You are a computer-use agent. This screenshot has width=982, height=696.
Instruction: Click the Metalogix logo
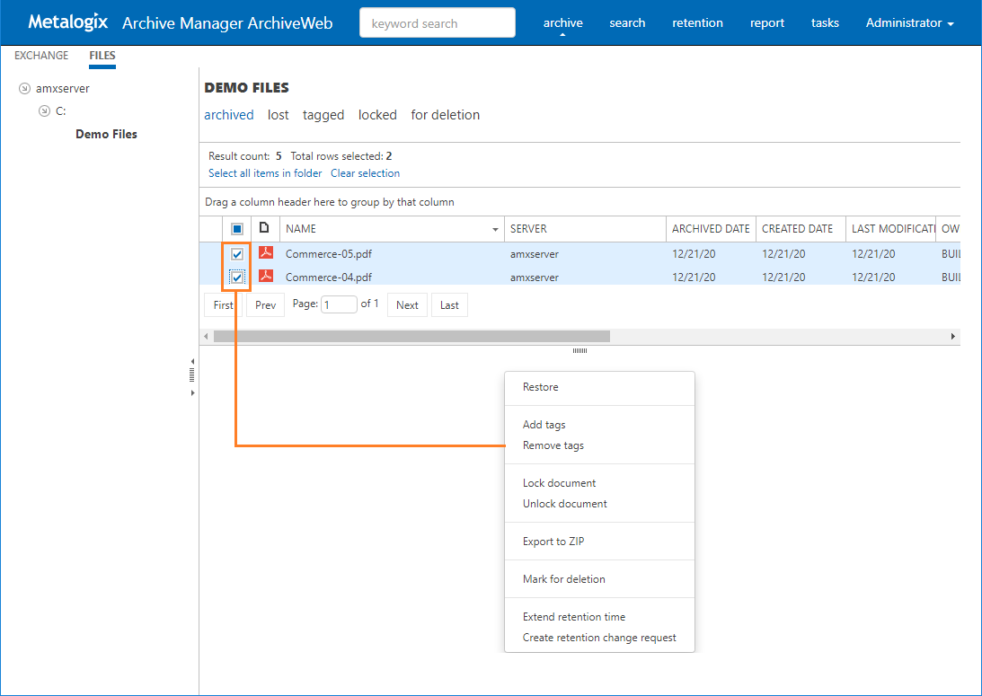67,22
